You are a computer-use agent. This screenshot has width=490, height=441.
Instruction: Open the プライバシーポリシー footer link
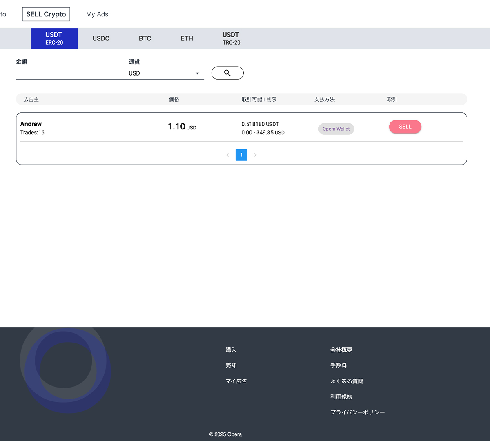[357, 412]
